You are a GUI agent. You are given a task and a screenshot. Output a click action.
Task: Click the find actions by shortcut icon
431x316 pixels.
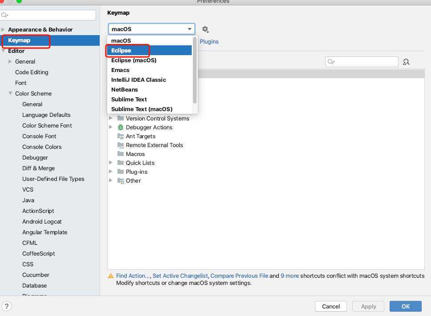coord(406,62)
